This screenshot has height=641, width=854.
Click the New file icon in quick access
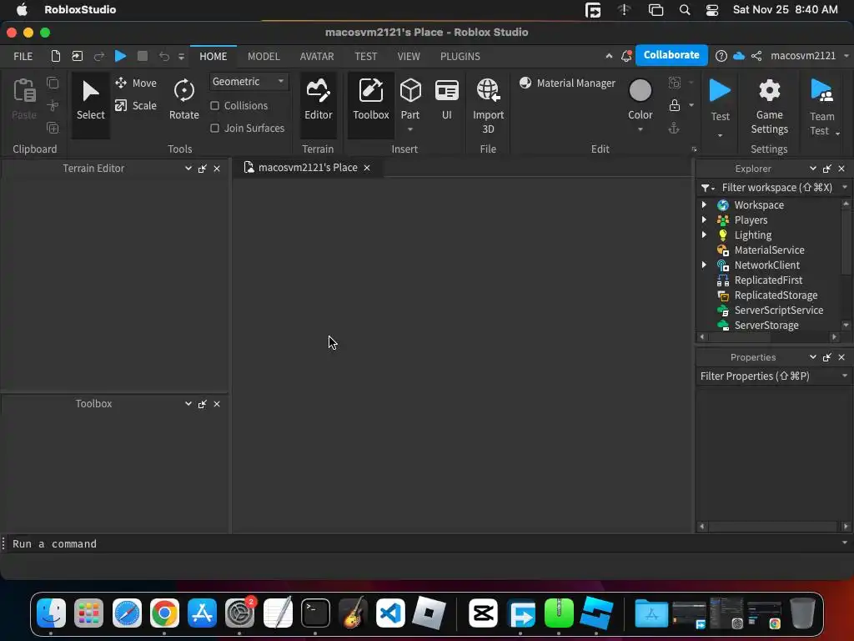[x=56, y=56]
